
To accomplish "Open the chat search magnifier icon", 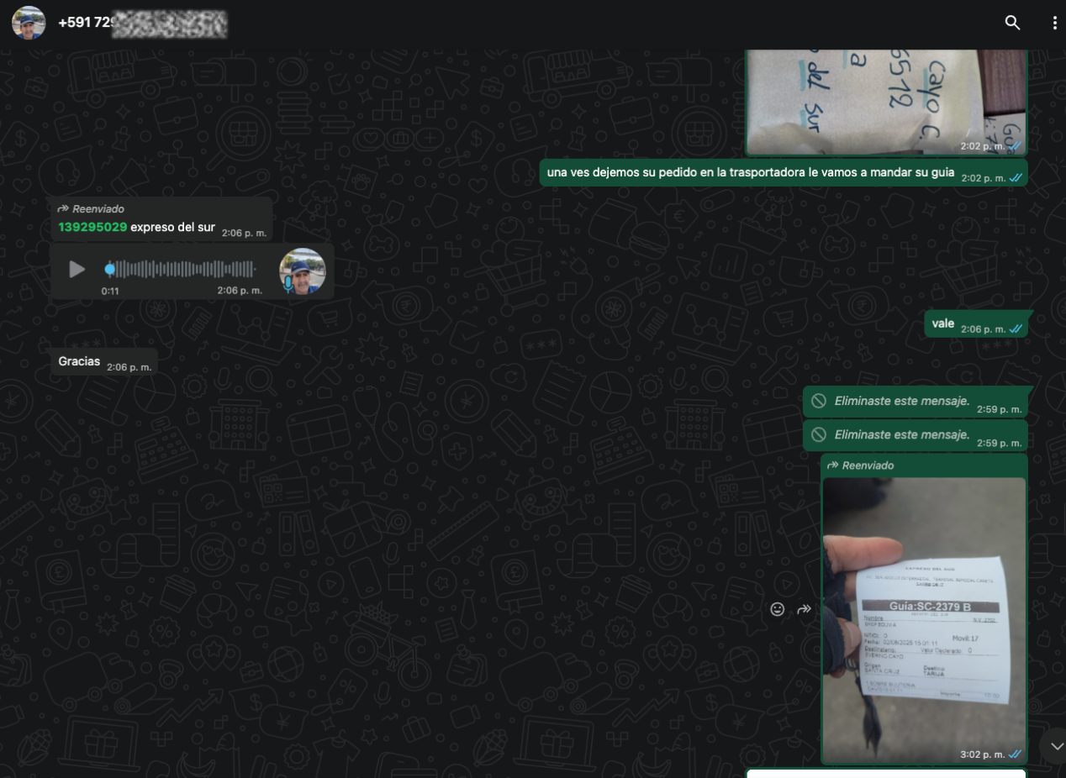I will click(x=1012, y=23).
